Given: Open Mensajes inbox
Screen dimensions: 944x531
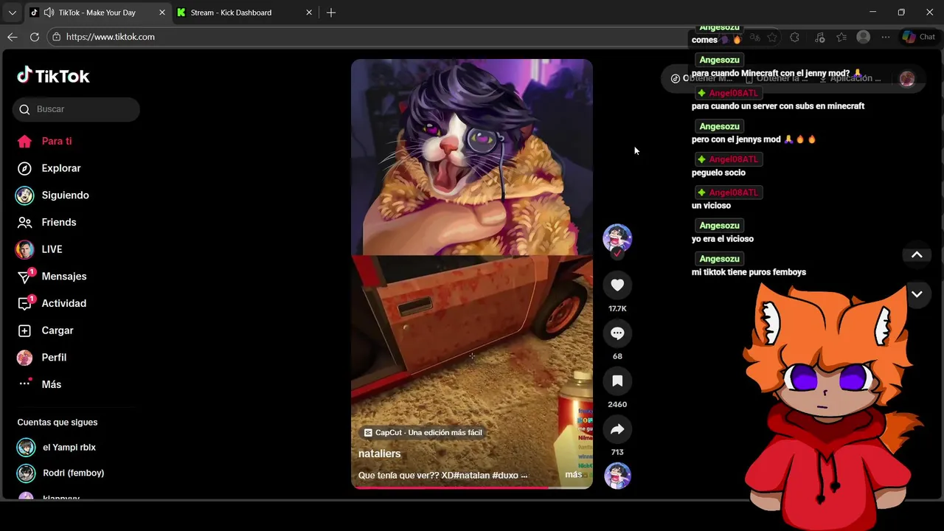Looking at the screenshot, I should coord(52,277).
